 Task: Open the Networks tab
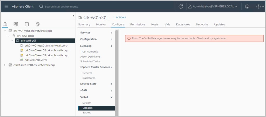[202, 25]
